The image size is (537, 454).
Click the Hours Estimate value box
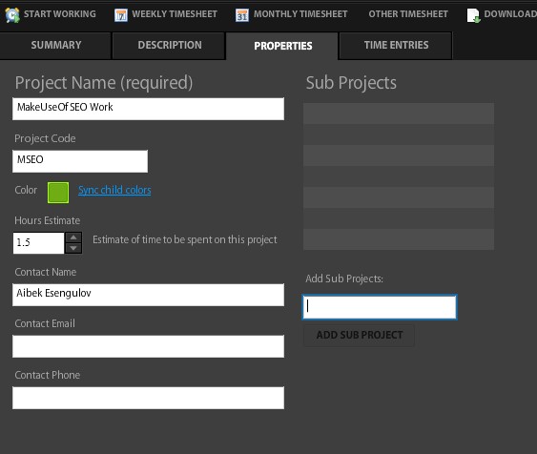[39, 243]
